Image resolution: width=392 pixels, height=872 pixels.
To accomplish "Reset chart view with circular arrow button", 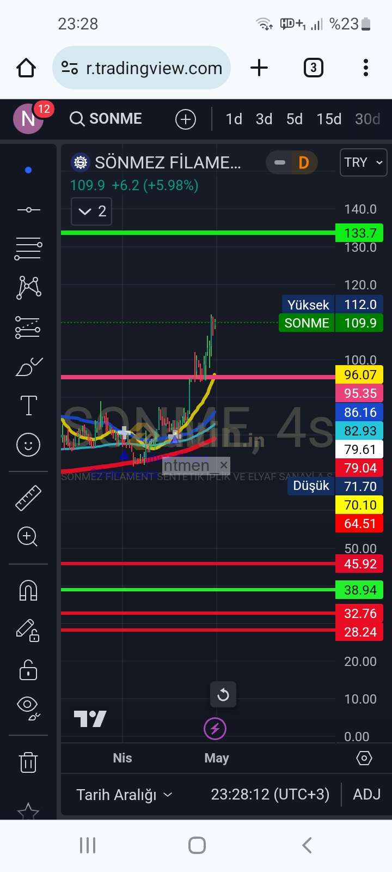I will pos(223,694).
